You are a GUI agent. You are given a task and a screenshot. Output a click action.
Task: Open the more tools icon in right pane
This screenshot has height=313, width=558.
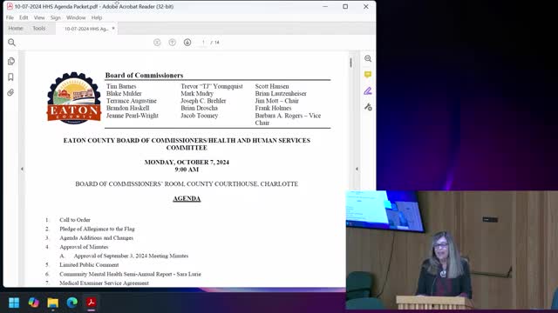tap(368, 107)
